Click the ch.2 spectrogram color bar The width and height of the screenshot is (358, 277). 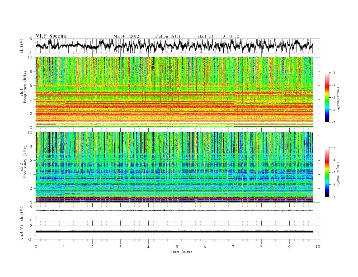tap(327, 172)
